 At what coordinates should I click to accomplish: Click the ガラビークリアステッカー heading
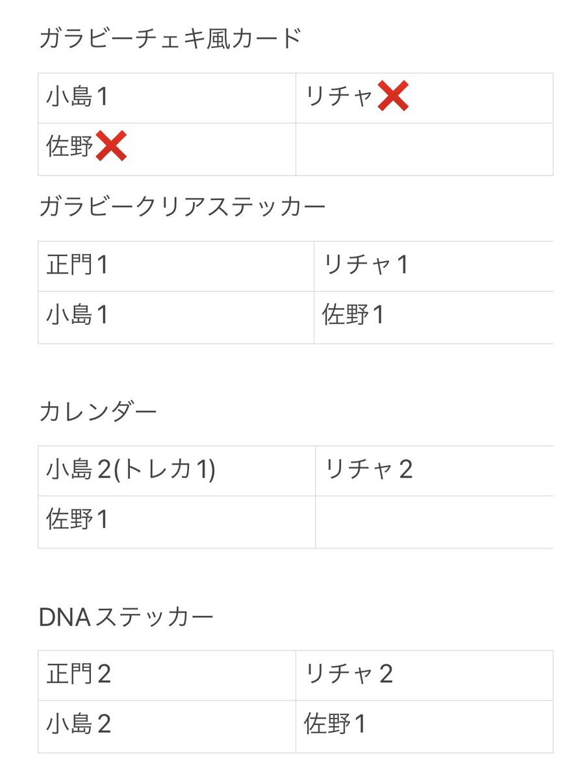183,206
